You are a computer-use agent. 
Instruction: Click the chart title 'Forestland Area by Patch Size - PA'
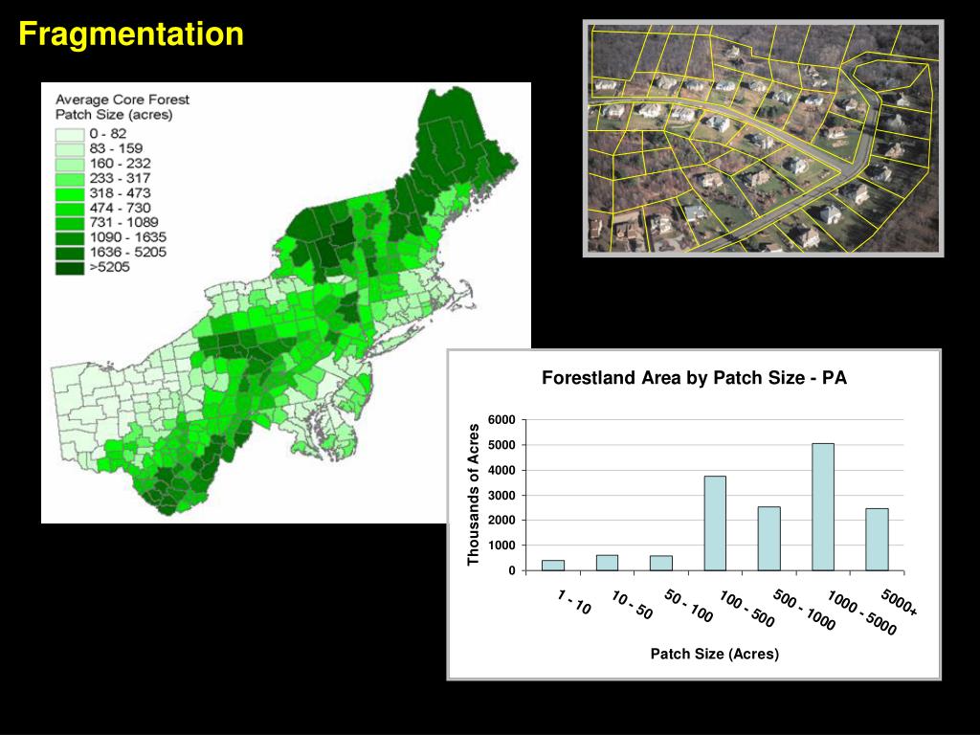[694, 378]
